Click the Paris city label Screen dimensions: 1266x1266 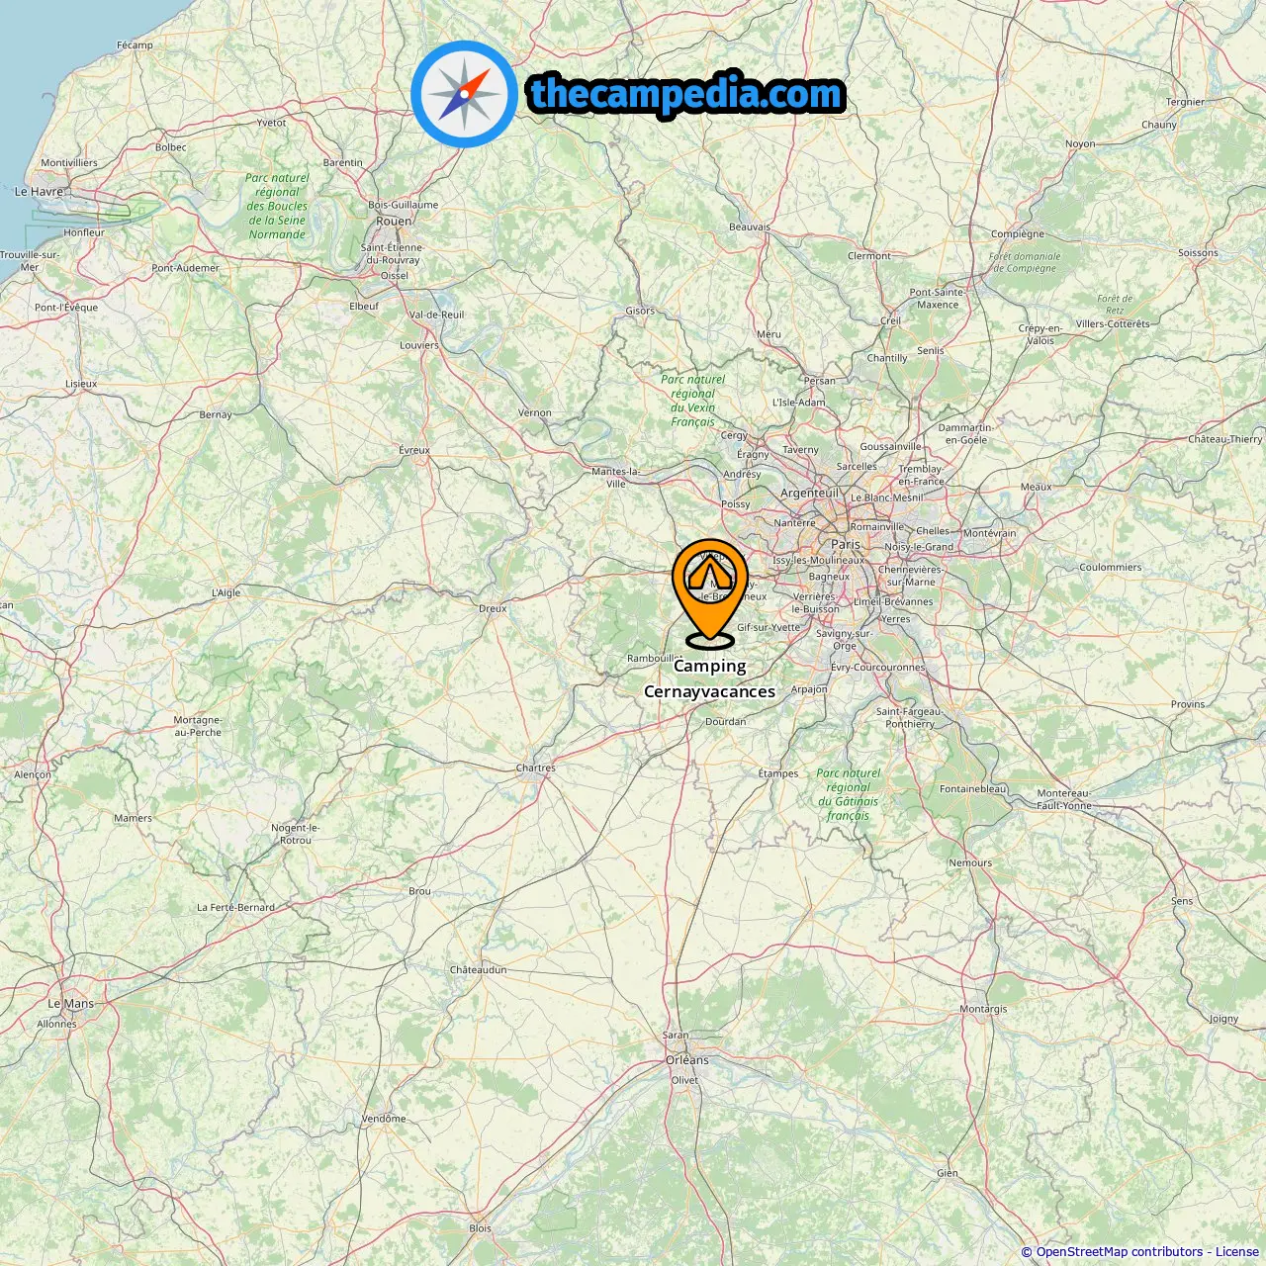846,544
